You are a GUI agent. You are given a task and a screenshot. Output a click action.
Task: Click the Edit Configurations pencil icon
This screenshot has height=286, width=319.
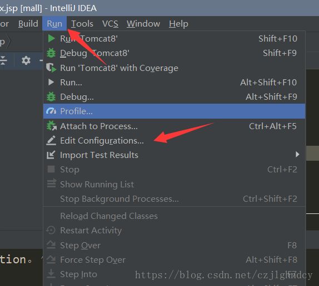51,140
